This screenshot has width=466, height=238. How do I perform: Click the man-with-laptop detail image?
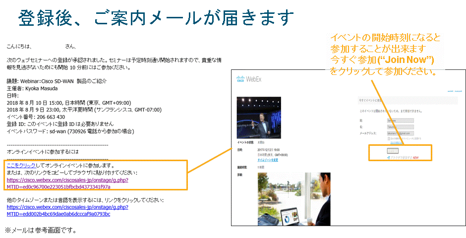click(294, 199)
